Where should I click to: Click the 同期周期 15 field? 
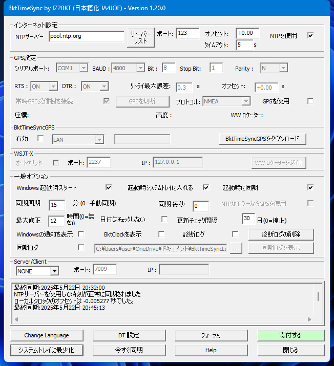[57, 205]
